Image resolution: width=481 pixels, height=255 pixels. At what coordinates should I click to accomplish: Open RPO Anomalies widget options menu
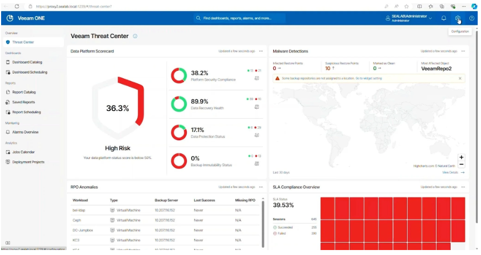click(262, 187)
